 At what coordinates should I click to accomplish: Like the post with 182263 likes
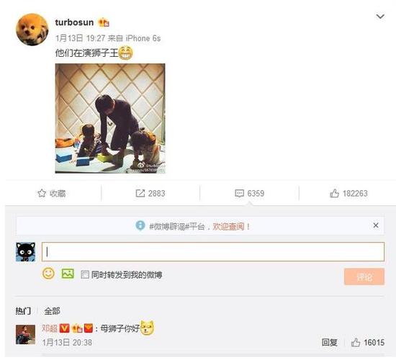[x=348, y=194]
